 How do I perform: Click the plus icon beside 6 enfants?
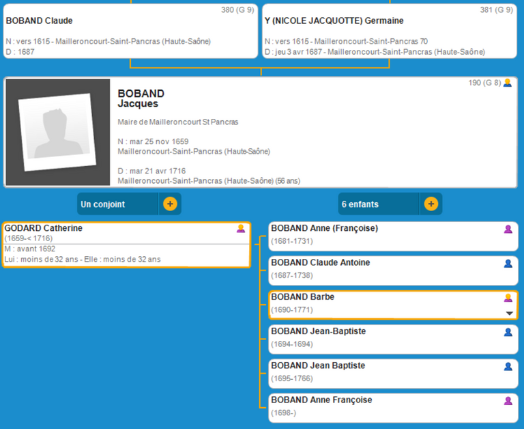[431, 204]
